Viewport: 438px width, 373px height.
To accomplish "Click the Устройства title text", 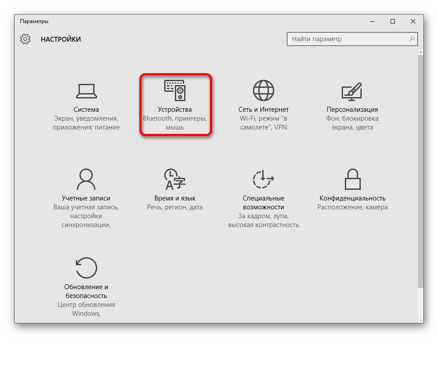I will (174, 110).
